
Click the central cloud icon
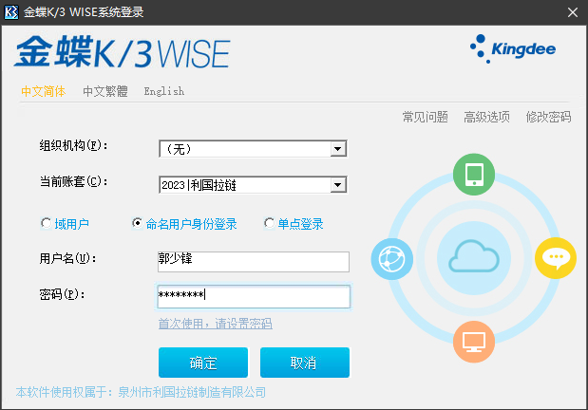(473, 257)
